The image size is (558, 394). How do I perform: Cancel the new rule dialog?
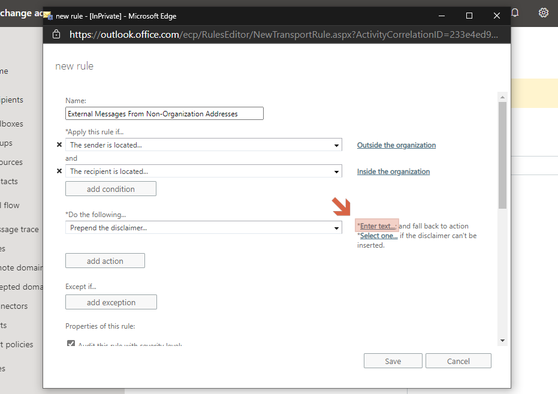click(x=459, y=361)
